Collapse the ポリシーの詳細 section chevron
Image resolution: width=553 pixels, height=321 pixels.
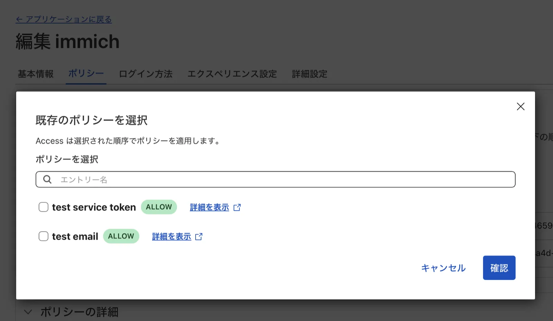coord(28,312)
